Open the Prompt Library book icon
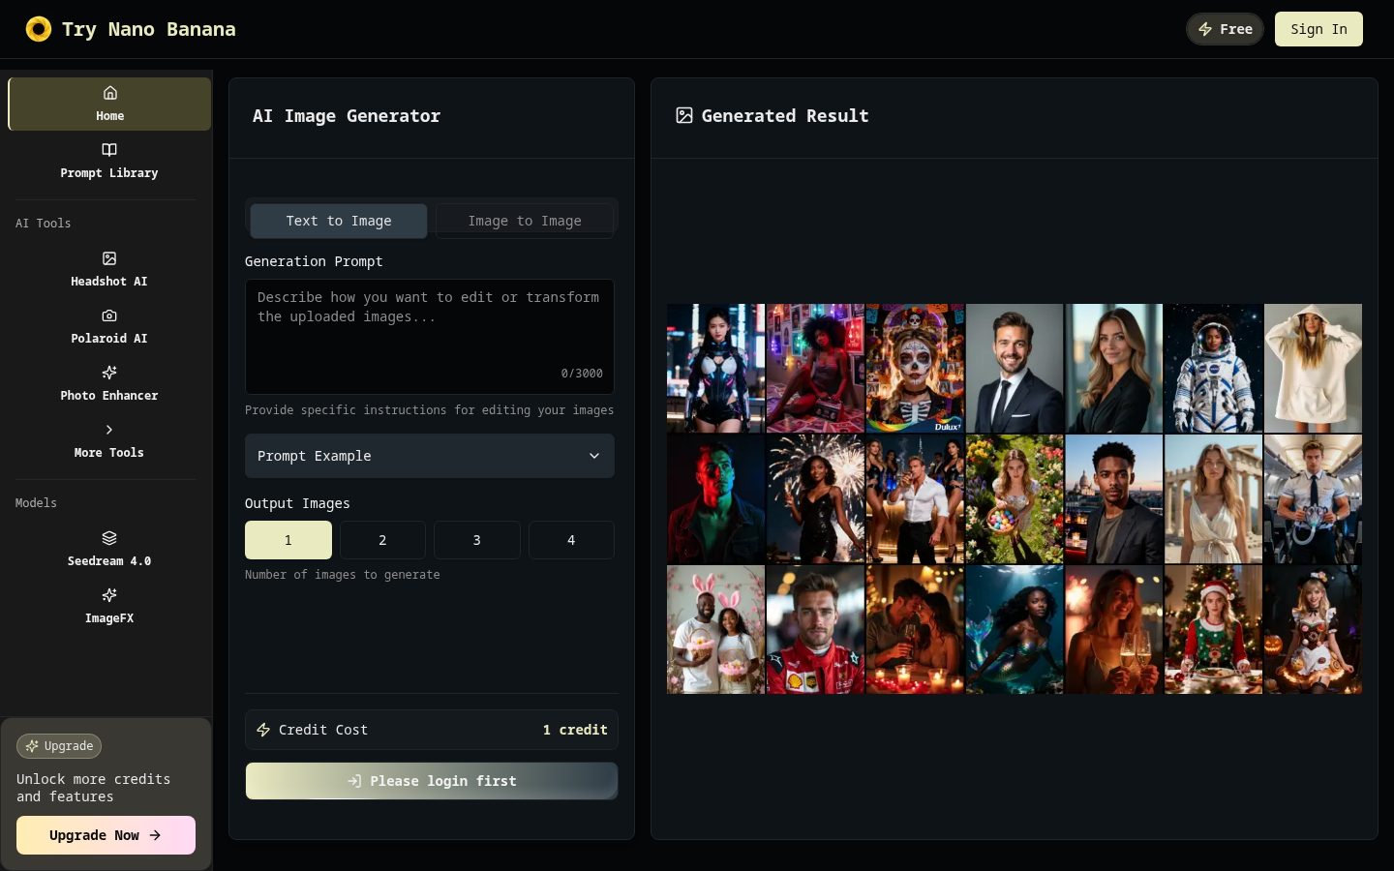The height and width of the screenshot is (871, 1394). coord(109,149)
